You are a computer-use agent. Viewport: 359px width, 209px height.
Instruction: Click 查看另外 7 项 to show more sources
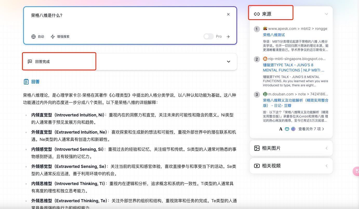click(x=311, y=129)
